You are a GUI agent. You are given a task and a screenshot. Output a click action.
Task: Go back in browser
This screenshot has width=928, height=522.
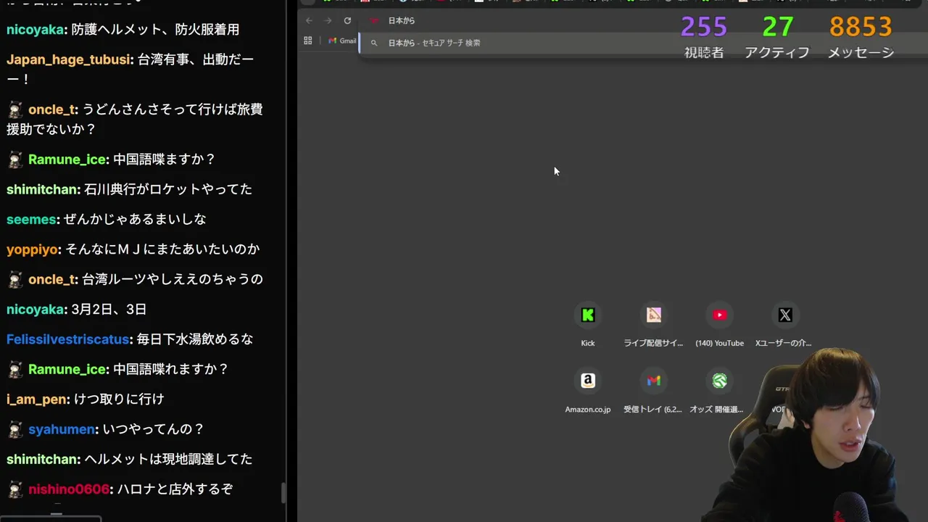coord(309,21)
